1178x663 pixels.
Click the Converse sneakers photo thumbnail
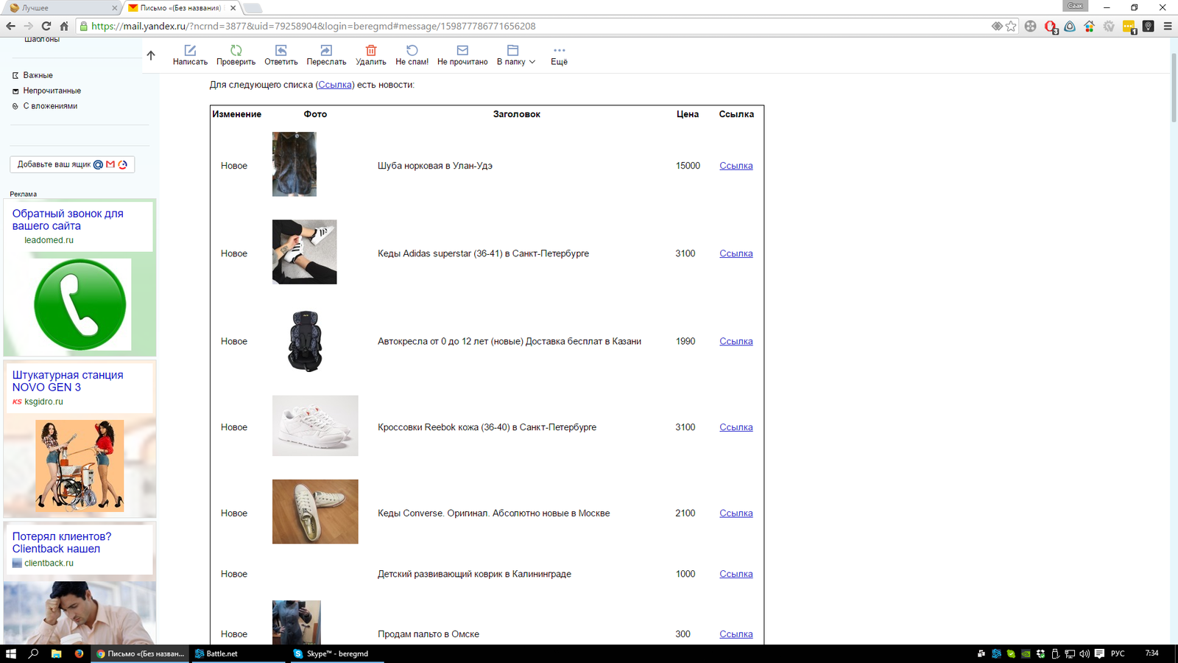tap(315, 512)
